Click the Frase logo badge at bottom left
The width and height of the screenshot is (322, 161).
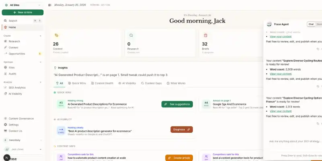[x=7, y=158]
